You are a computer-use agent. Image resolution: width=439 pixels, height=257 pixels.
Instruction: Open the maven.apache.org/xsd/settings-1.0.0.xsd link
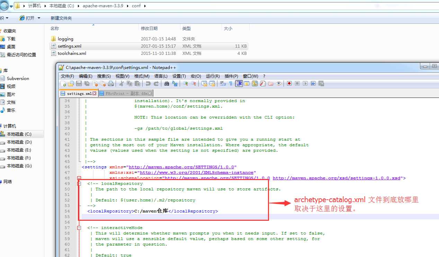pyautogui.click(x=337, y=178)
